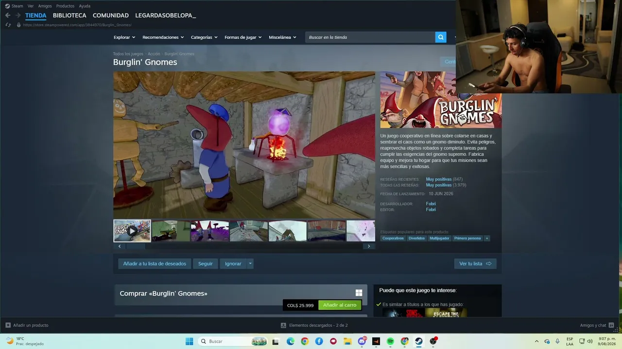Open the Ayuda menu
622x349 pixels.
click(x=85, y=6)
